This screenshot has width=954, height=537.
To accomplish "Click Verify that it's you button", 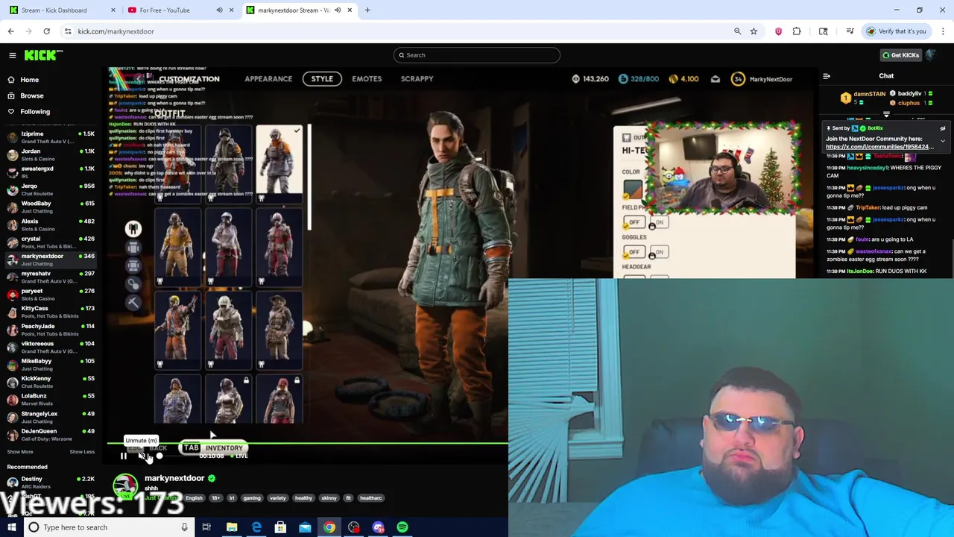I will click(x=897, y=31).
